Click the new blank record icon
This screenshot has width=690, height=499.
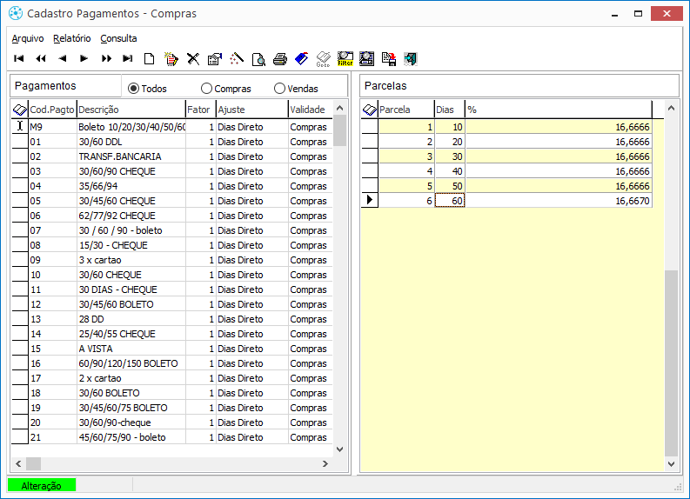point(150,59)
